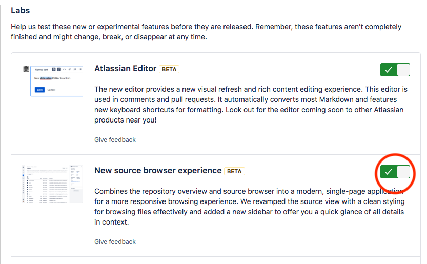This screenshot has width=427, height=264.
Task: Click the code brackets icon in editor preview
Action: coord(64,70)
